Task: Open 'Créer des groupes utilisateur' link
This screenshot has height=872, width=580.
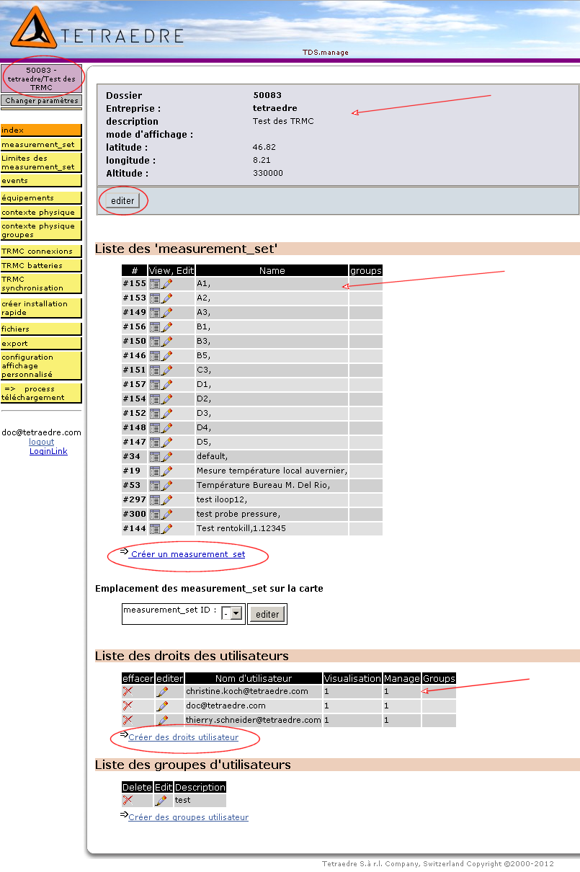Action: point(188,817)
